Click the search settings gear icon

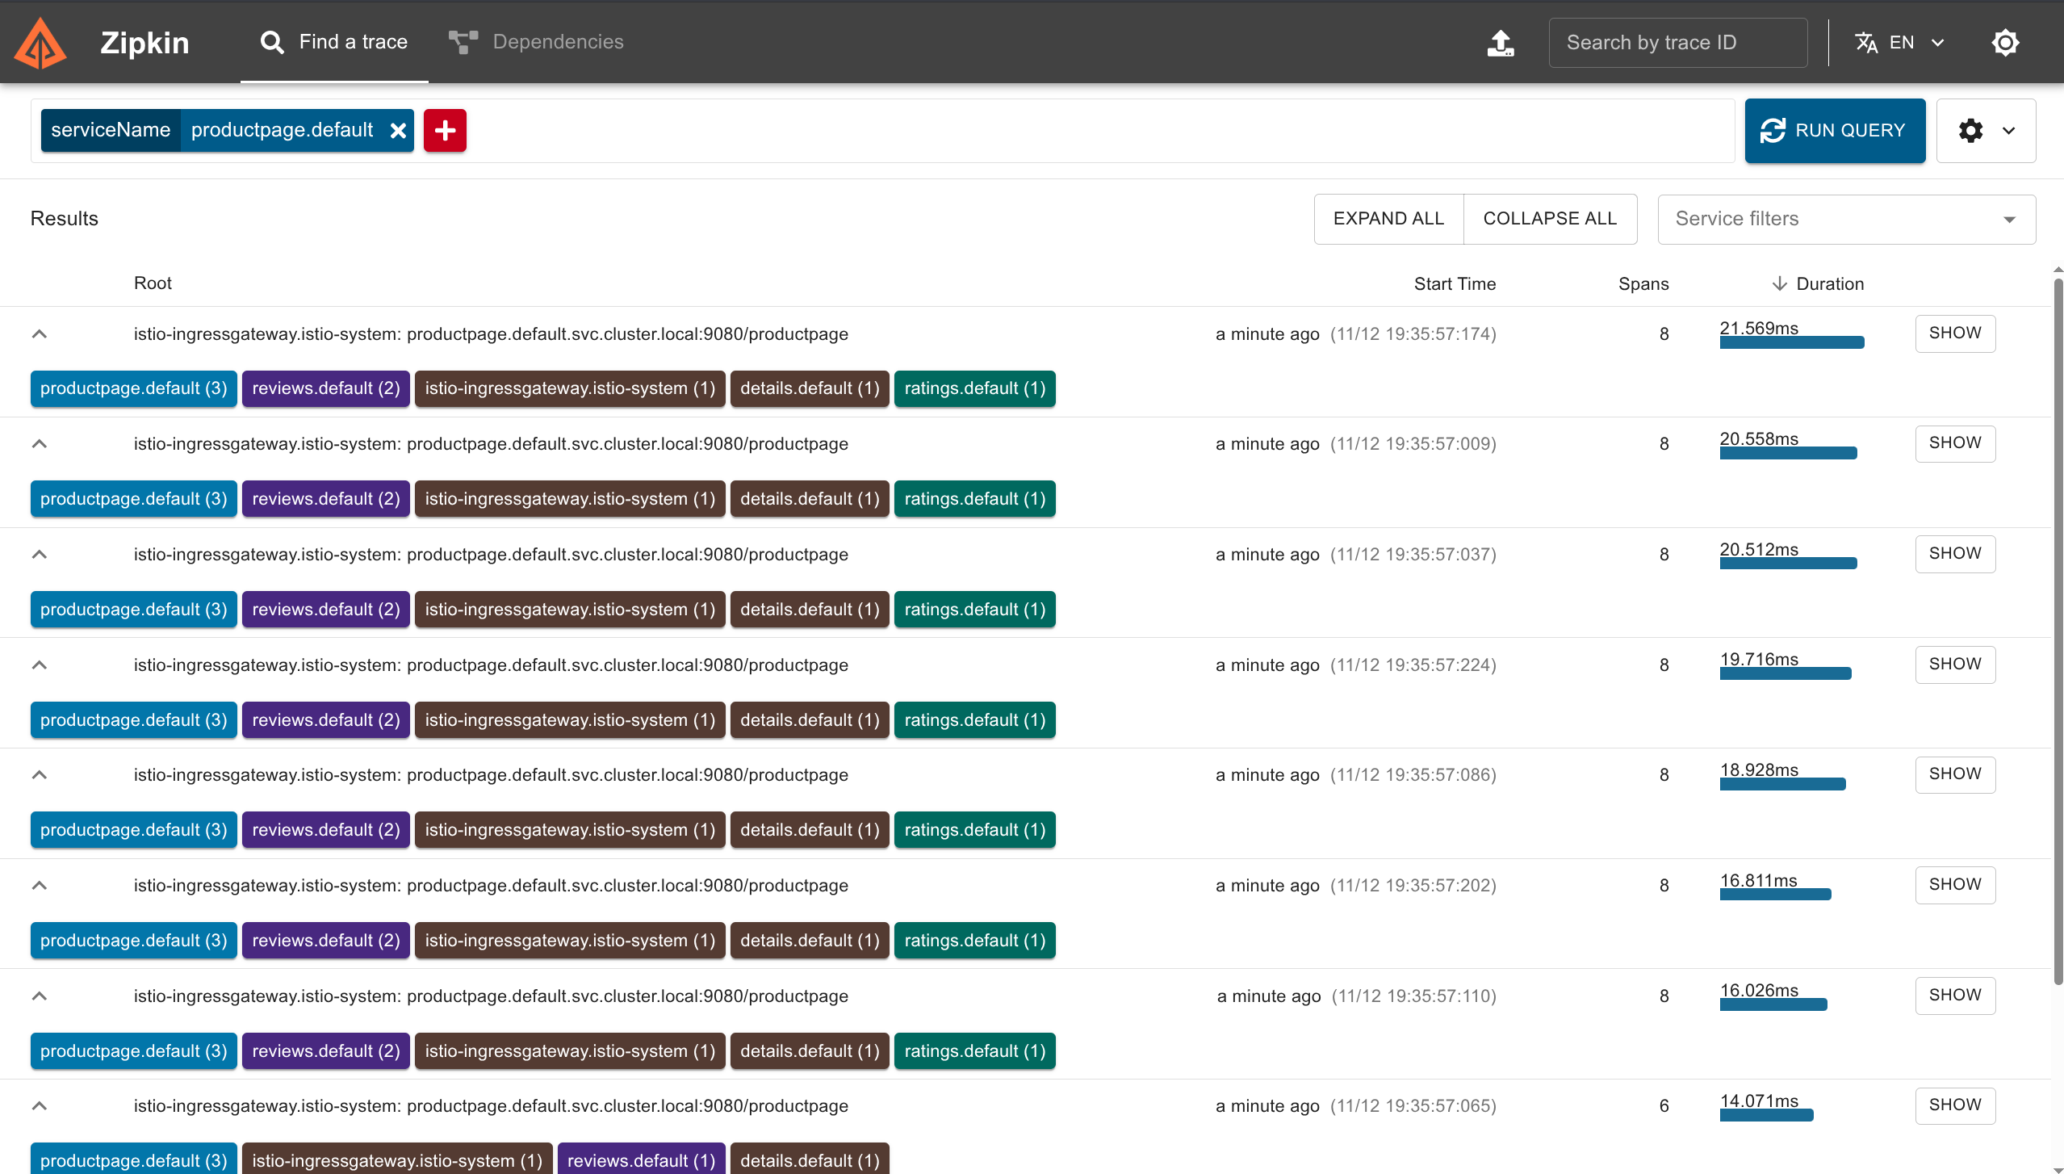click(1970, 131)
